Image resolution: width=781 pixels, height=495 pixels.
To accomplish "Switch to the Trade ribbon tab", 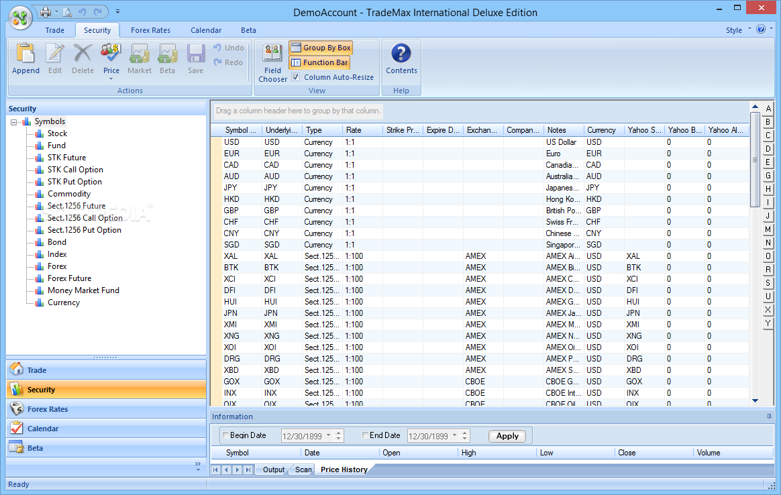I will coord(55,30).
